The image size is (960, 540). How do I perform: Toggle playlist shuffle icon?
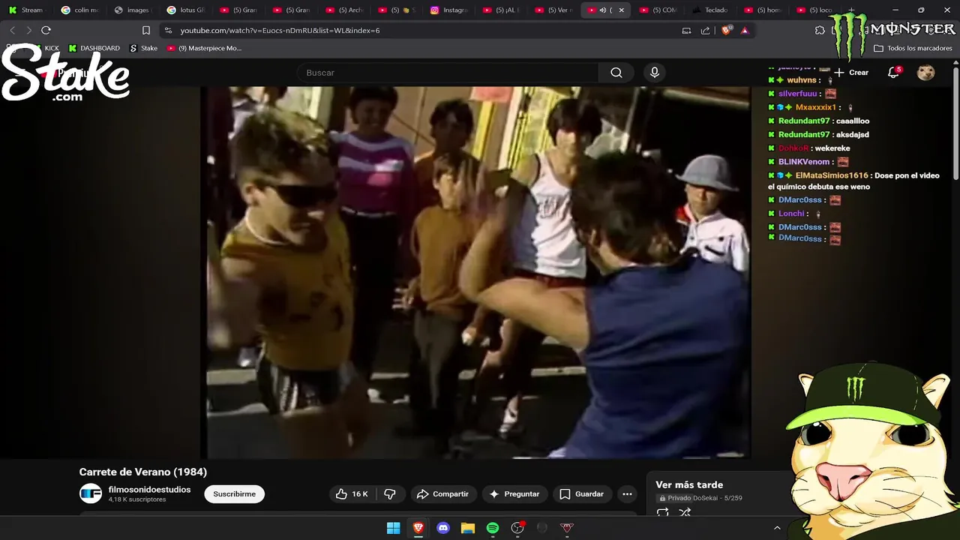pyautogui.click(x=685, y=512)
